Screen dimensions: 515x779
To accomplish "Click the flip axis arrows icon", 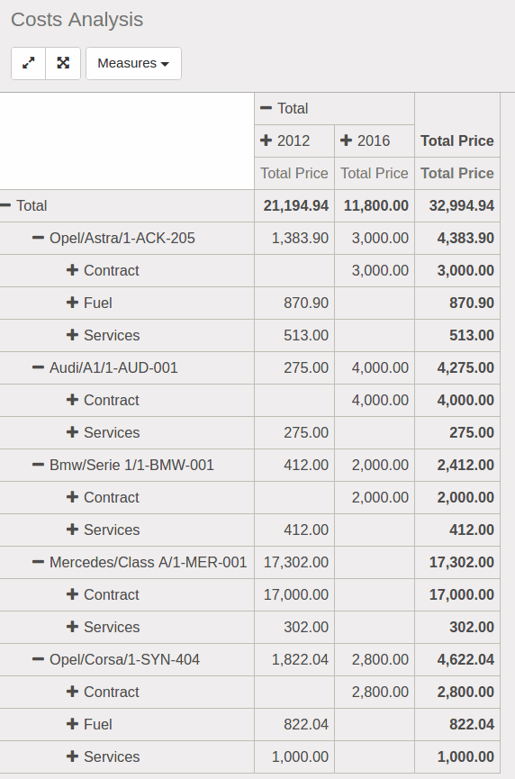I will [28, 63].
